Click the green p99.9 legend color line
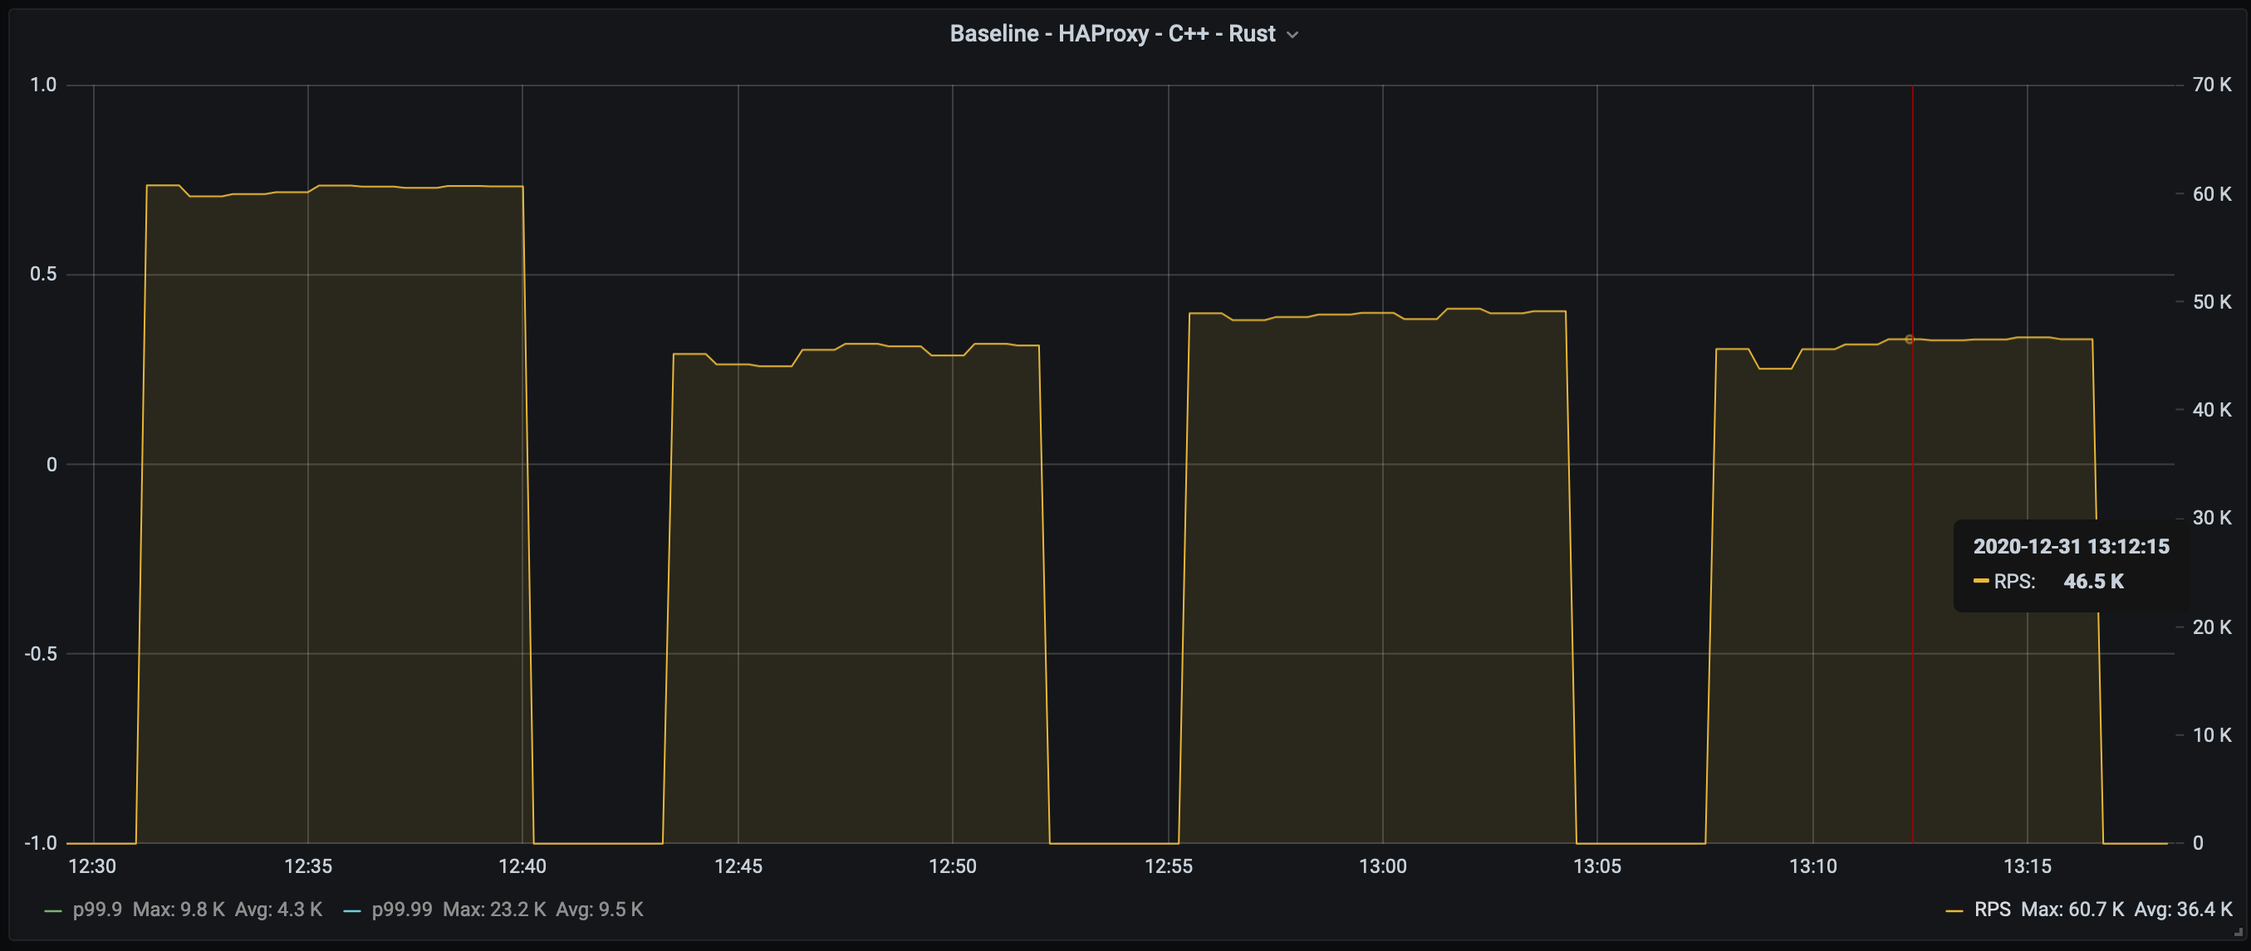The image size is (2251, 951). pyautogui.click(x=53, y=911)
